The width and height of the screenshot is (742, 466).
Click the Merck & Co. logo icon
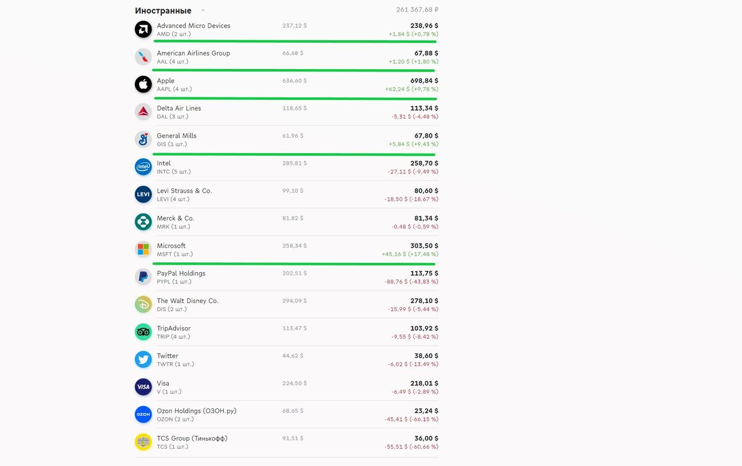coord(143,222)
